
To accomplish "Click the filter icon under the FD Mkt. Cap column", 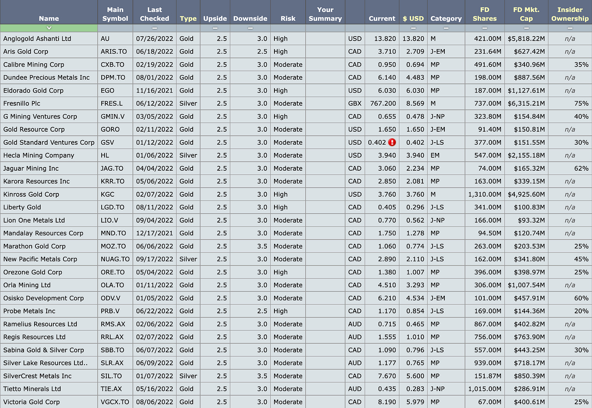I will [x=526, y=28].
